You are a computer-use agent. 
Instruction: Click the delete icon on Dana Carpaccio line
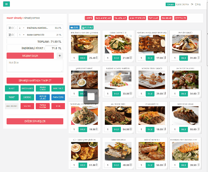coord(10,35)
